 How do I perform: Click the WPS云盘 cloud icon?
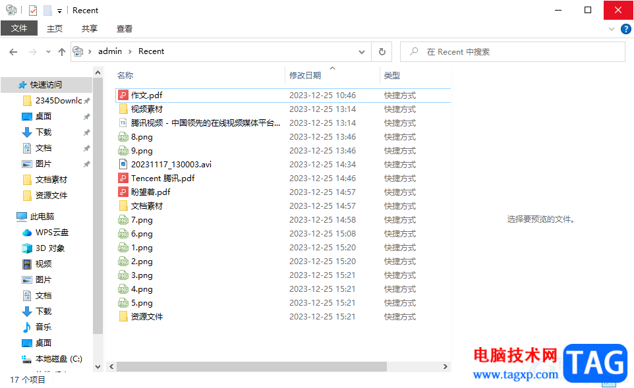coord(26,233)
